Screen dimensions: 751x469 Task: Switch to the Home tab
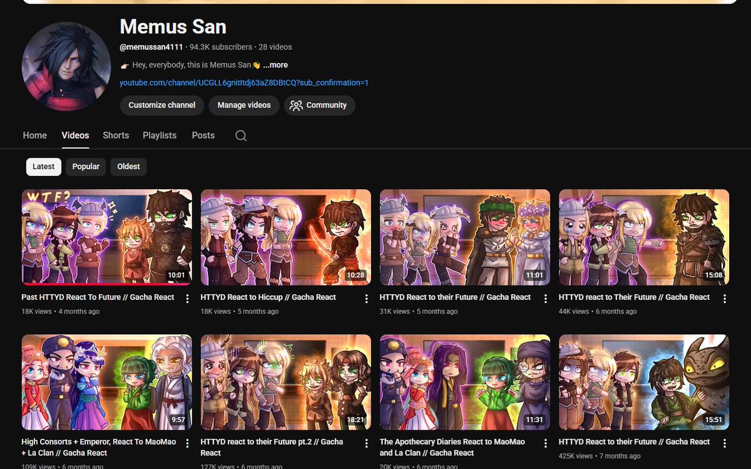click(35, 135)
